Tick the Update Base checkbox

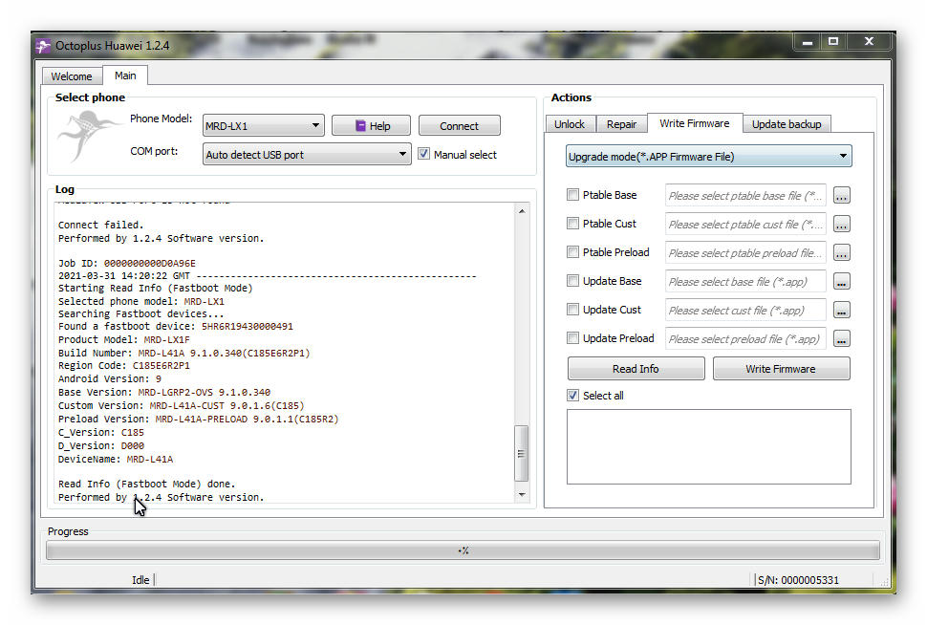click(572, 281)
